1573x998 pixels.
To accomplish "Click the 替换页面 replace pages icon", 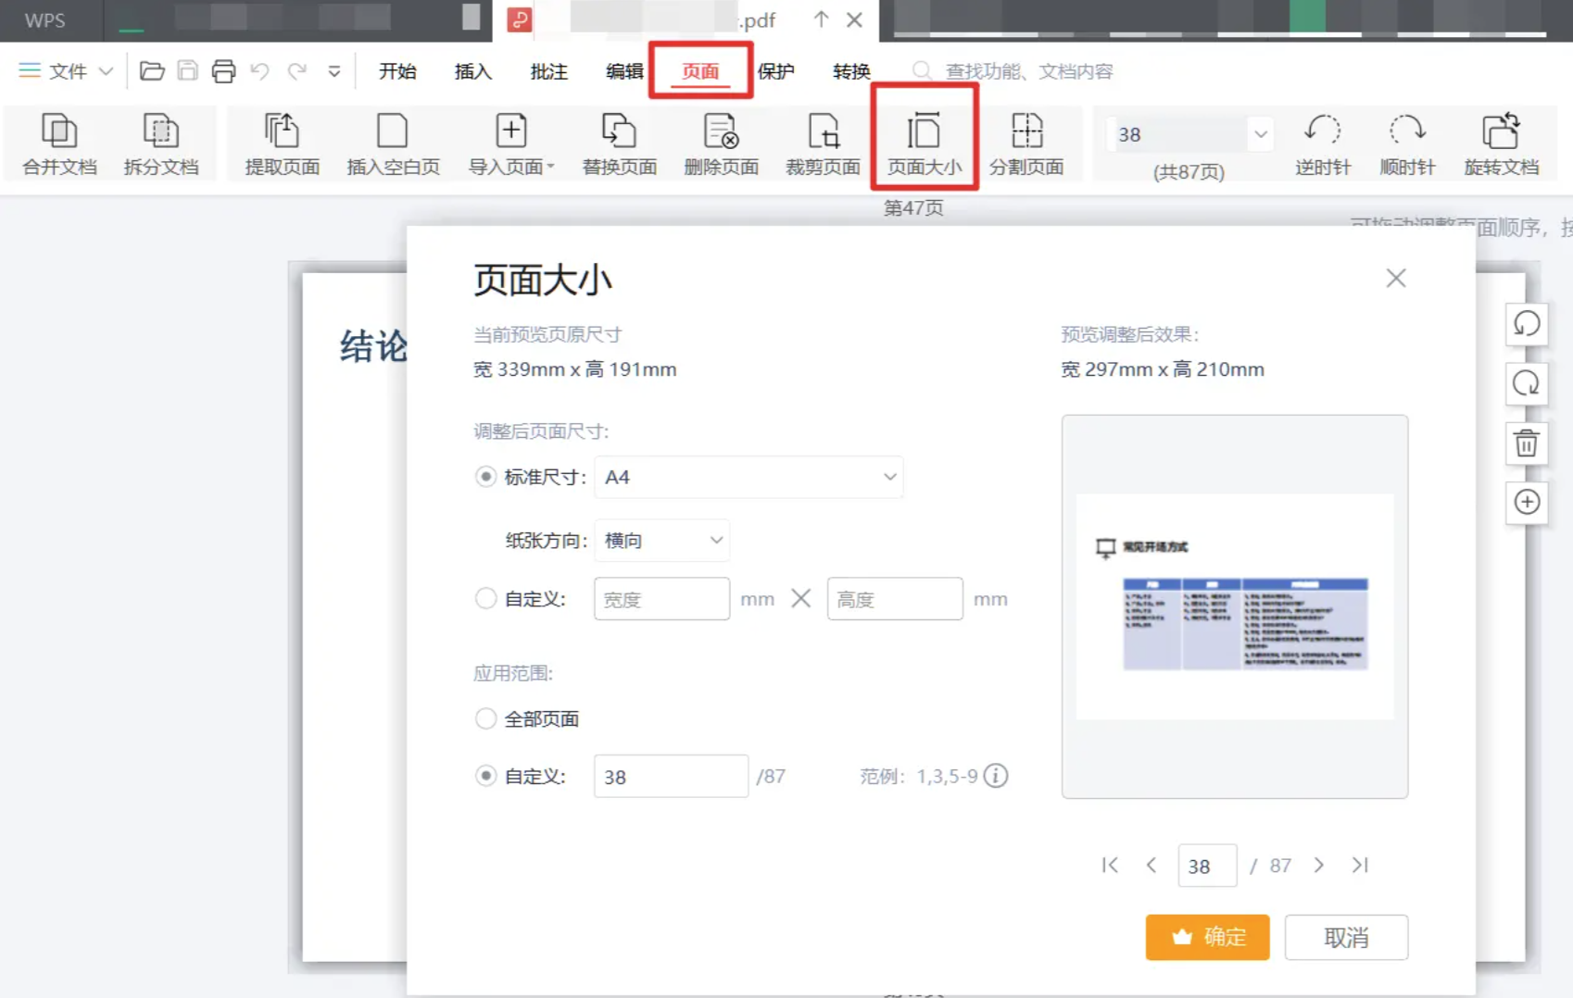I will [619, 143].
